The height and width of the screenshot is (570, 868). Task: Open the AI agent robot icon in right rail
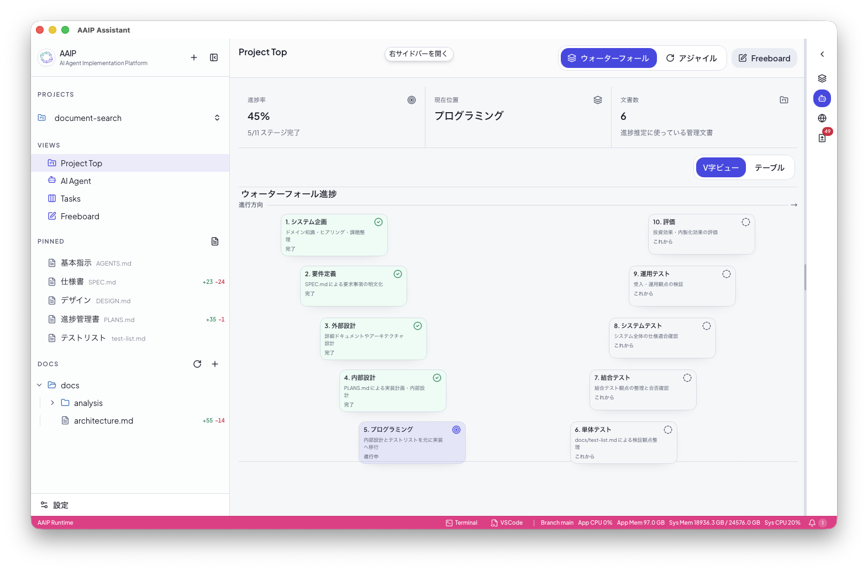(x=822, y=98)
